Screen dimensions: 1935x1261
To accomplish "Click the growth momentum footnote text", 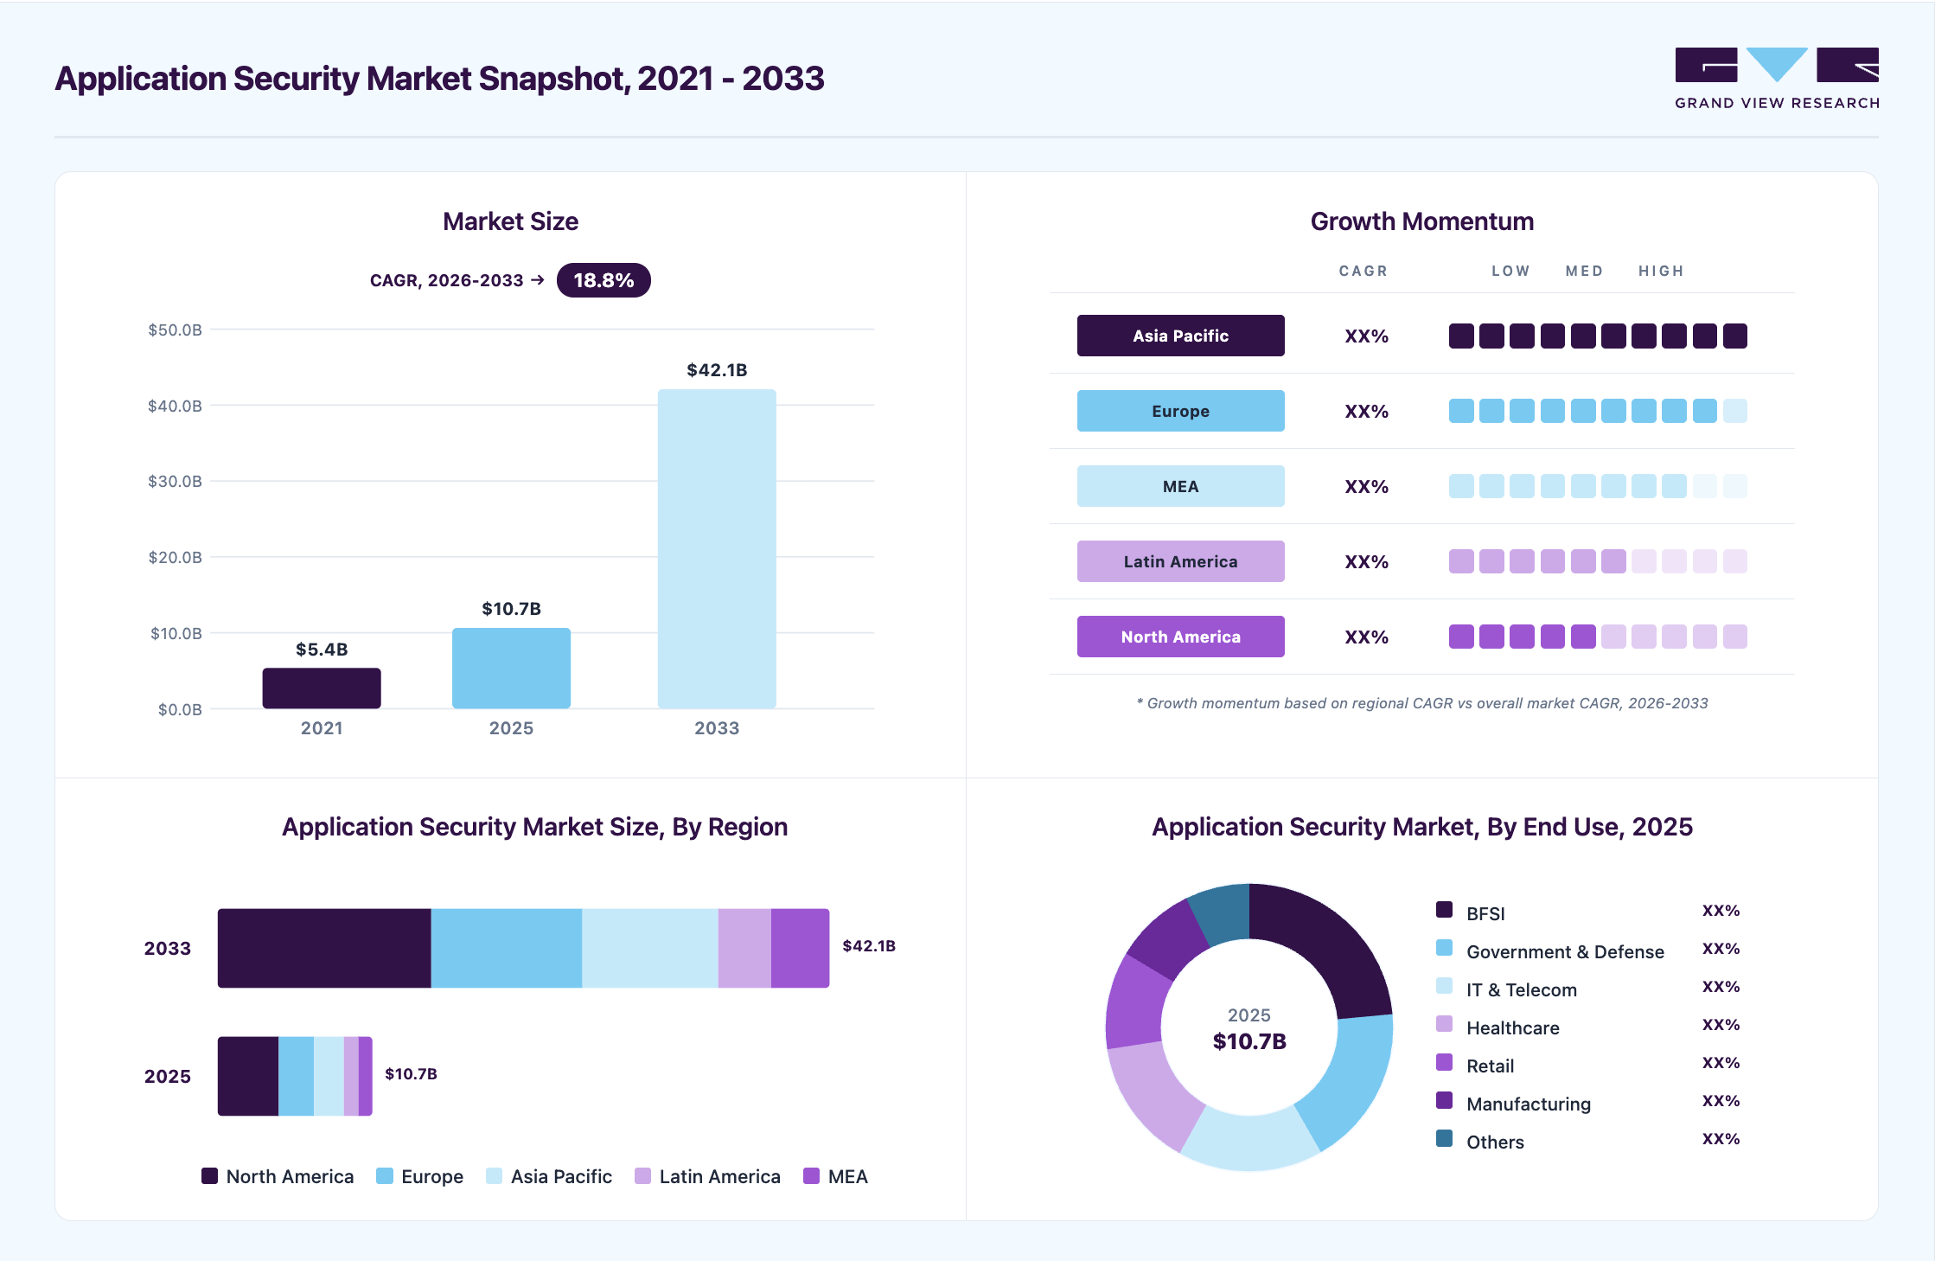I will tap(1422, 703).
